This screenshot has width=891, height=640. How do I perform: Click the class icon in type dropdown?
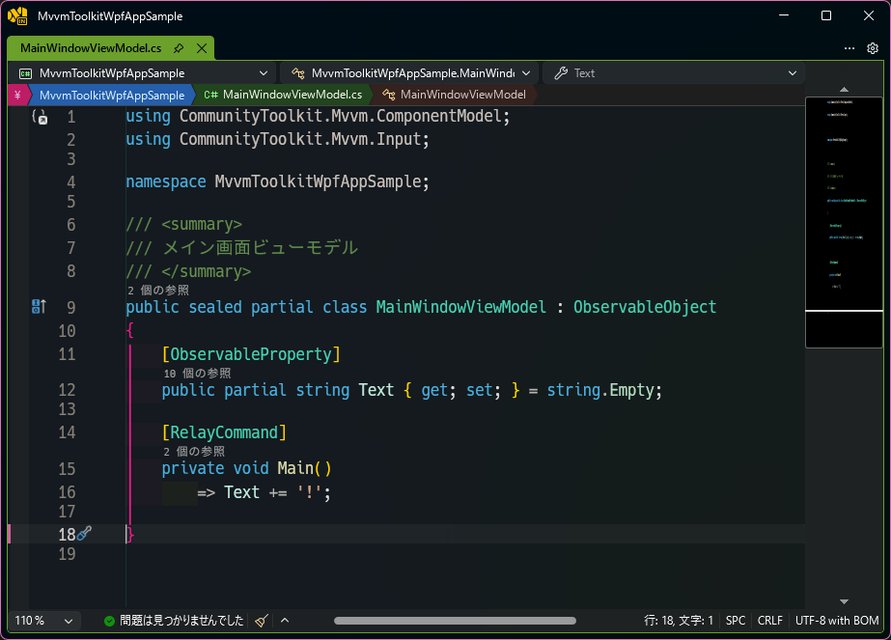tap(297, 73)
